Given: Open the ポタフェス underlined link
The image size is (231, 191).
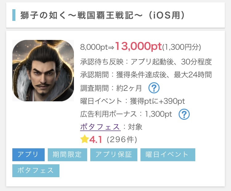Looking at the screenshot, I should 100,127.
